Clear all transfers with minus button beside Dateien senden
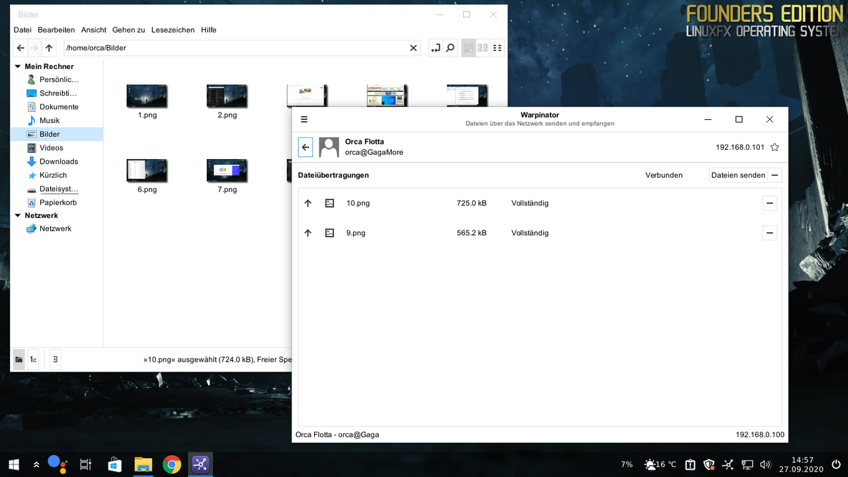The height and width of the screenshot is (477, 848). pos(775,176)
